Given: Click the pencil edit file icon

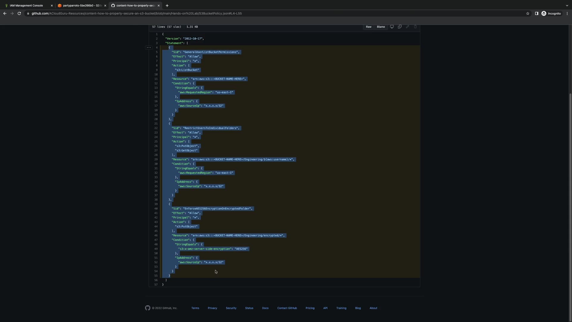Looking at the screenshot, I should 408,27.
